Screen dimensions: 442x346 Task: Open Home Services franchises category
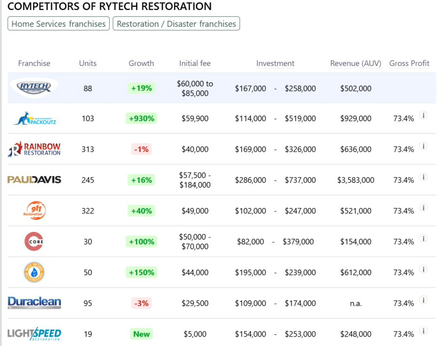coord(59,24)
